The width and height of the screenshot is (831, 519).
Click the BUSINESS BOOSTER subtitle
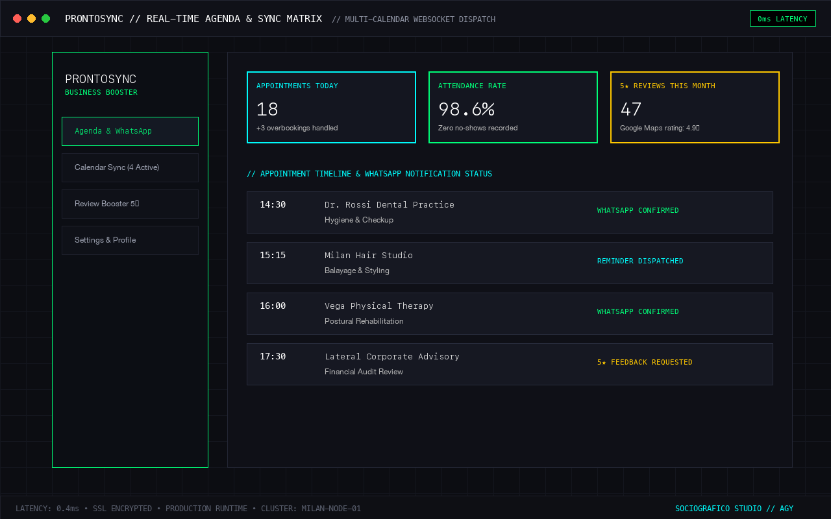[101, 92]
